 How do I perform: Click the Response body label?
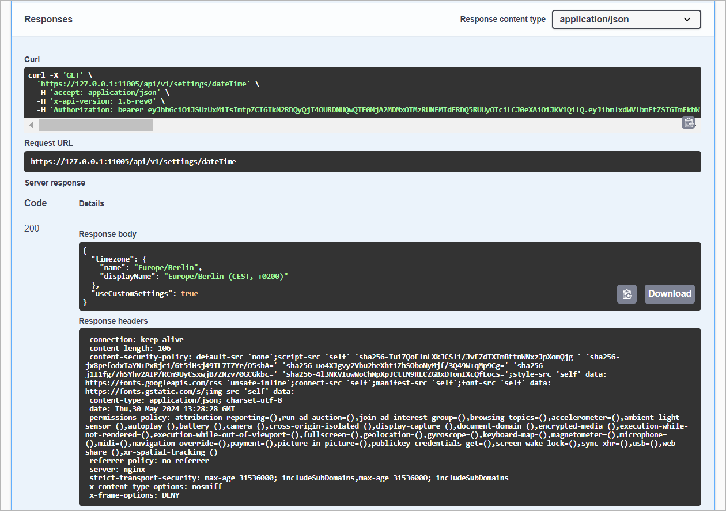[108, 234]
